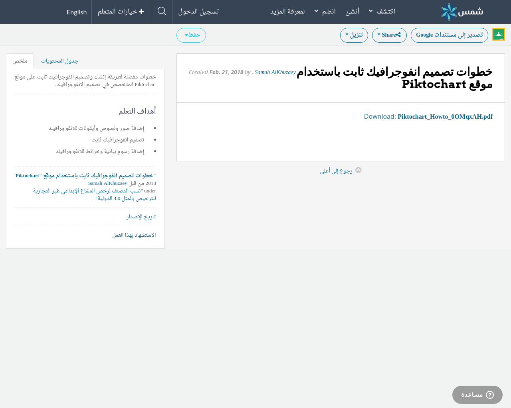The height and width of the screenshot is (408, 511).
Task: Open the انضم join menu
Action: tap(325, 12)
